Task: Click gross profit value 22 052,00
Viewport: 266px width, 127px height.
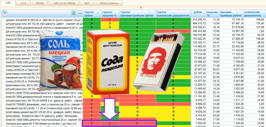Action: [x=238, y=46]
